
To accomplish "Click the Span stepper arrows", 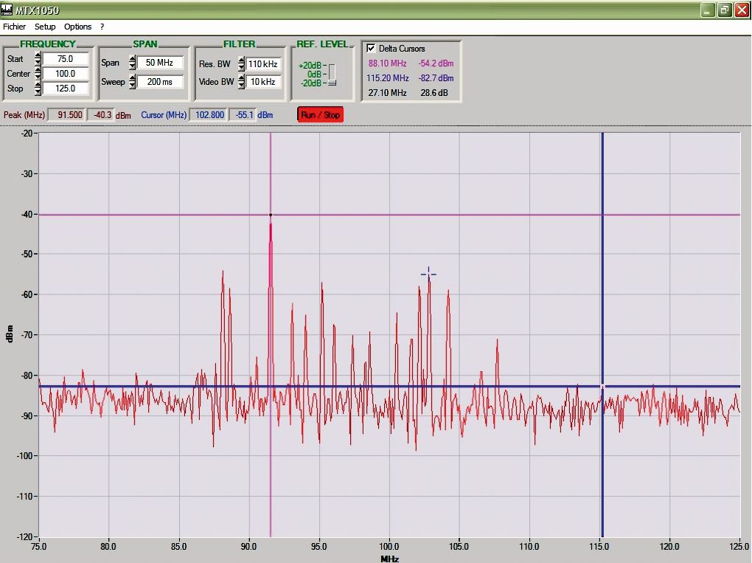I will 131,63.
